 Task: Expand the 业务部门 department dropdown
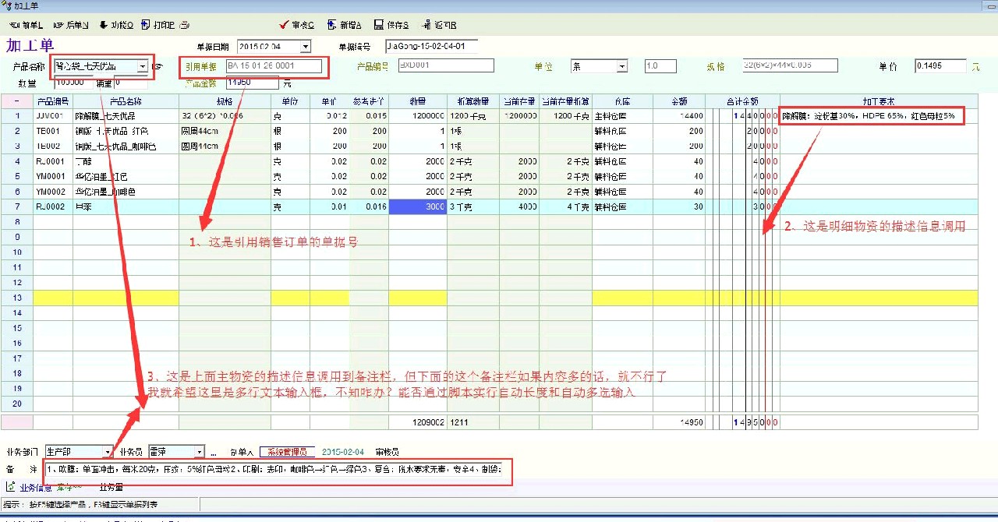pyautogui.click(x=108, y=452)
